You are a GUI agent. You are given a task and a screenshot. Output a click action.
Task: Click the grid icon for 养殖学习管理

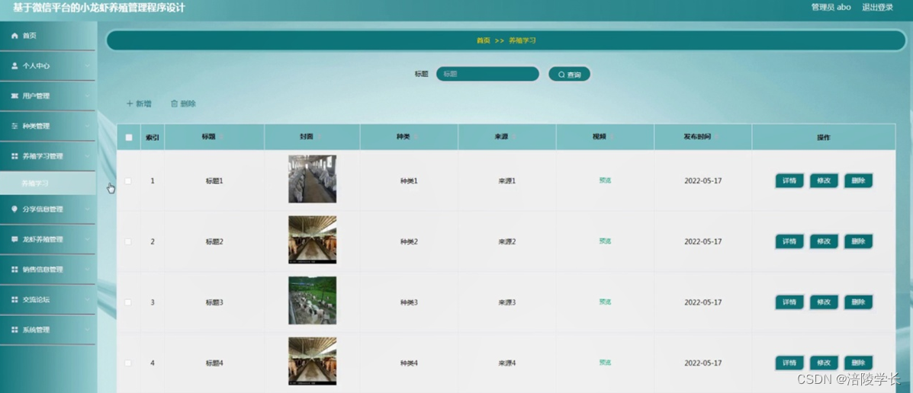(15, 156)
